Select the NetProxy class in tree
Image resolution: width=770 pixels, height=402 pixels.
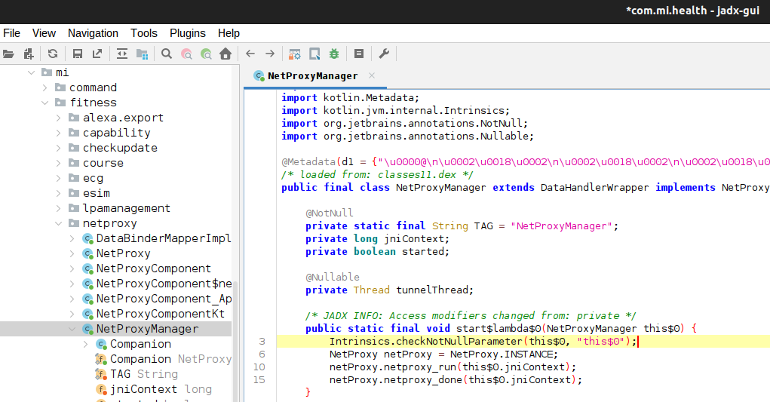coord(123,253)
